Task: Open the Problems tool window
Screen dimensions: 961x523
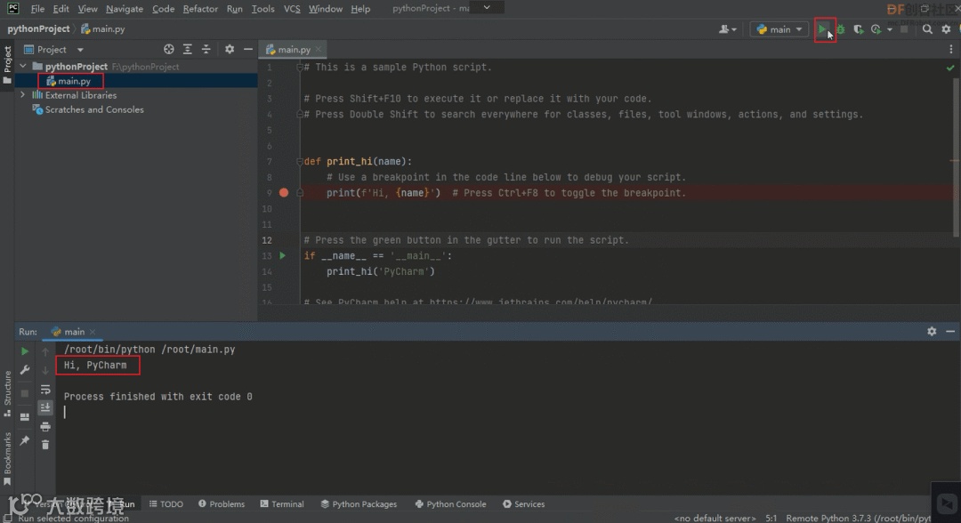Action: tap(222, 504)
